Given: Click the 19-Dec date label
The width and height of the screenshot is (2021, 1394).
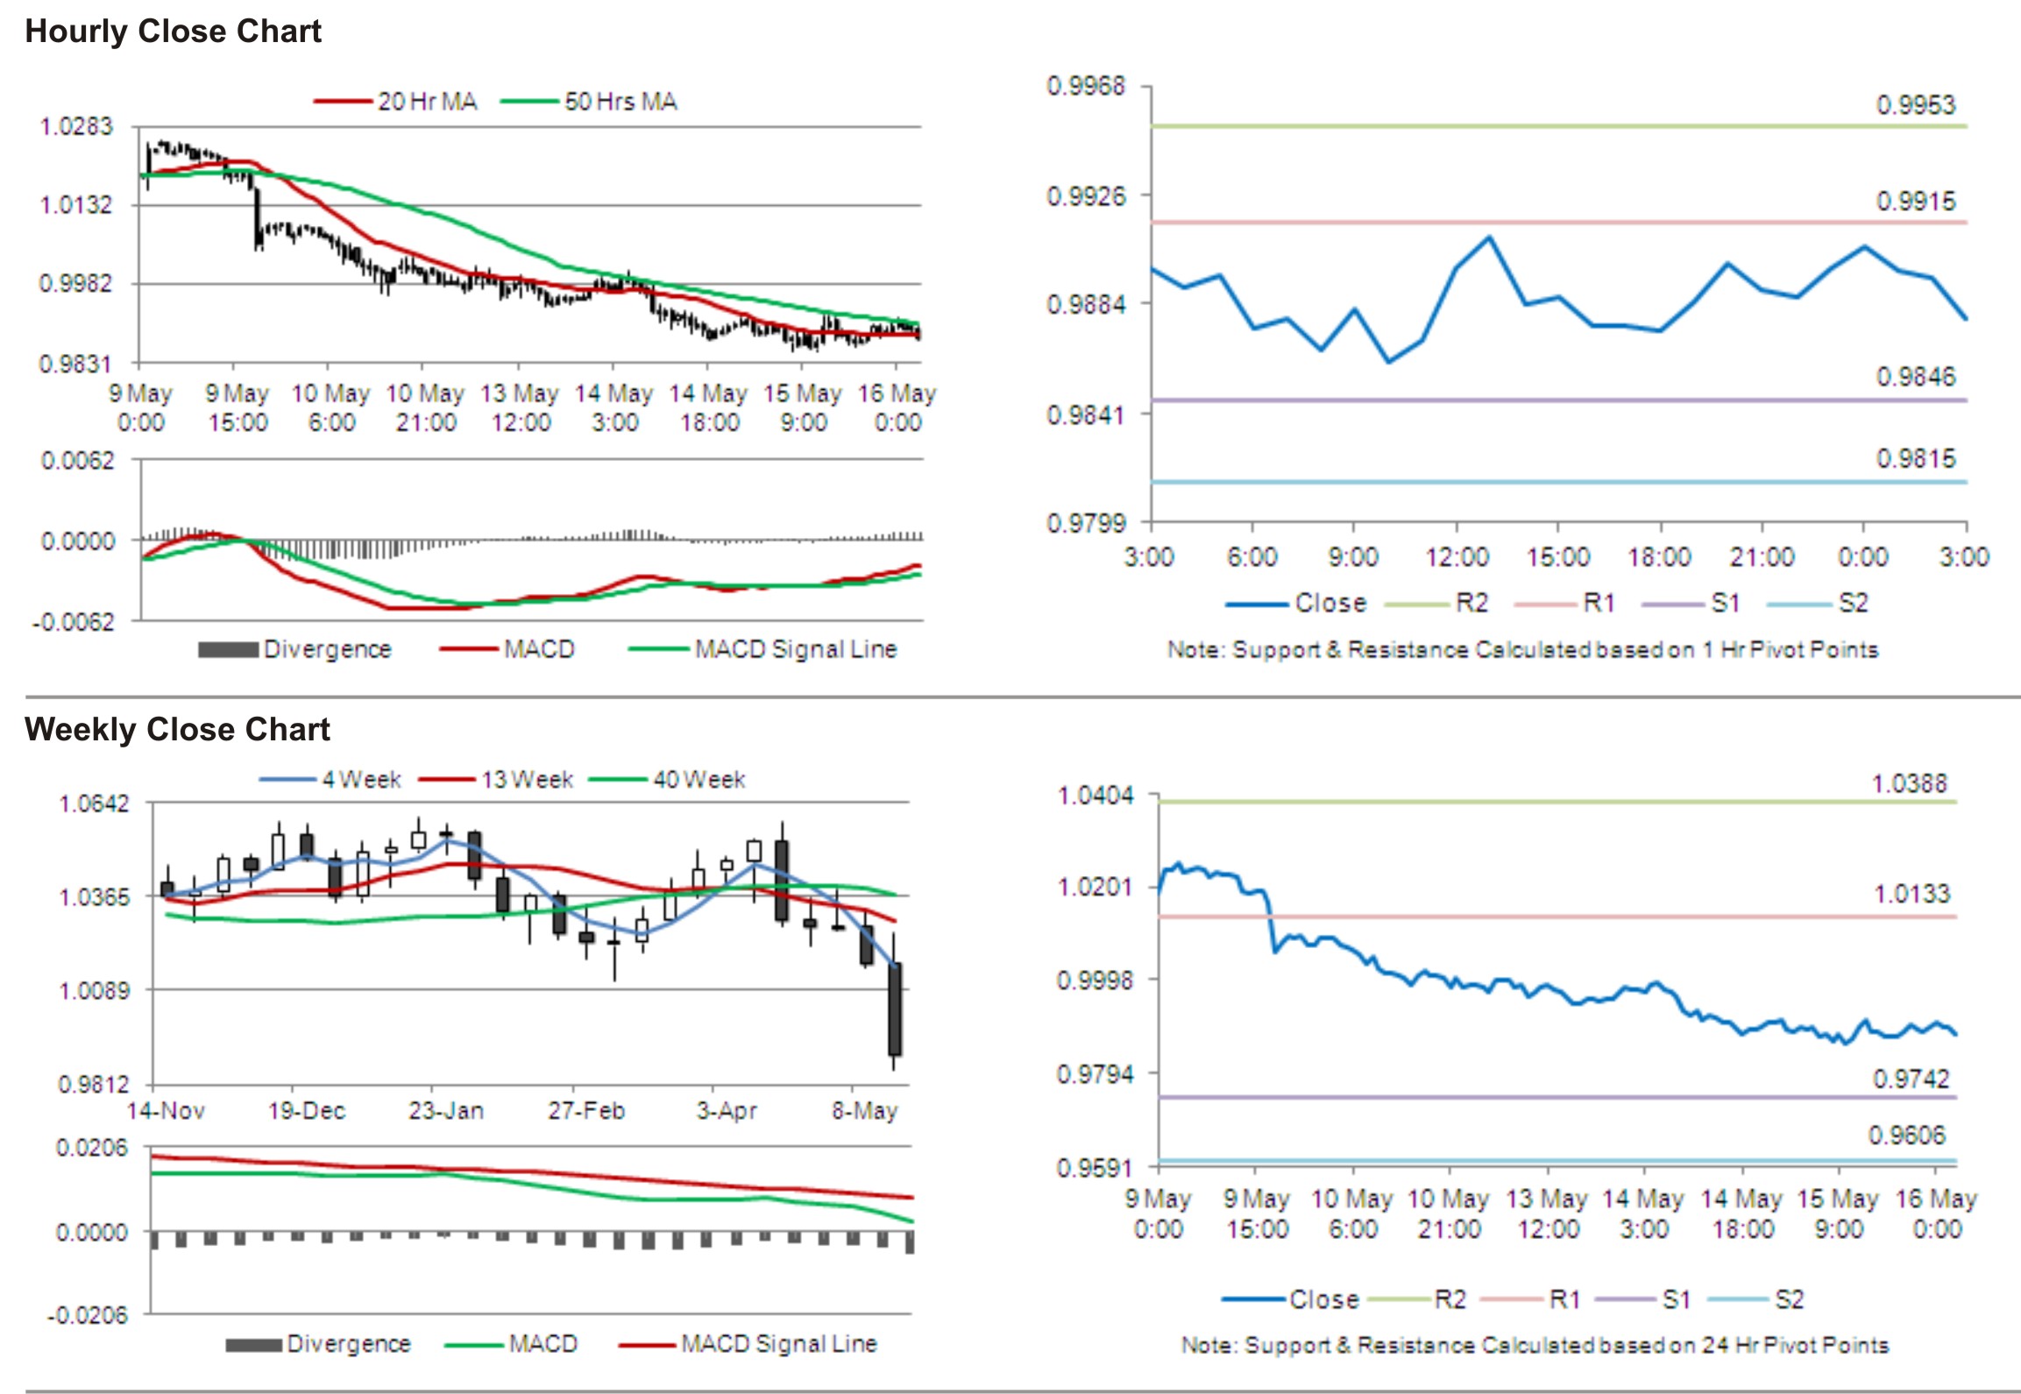Looking at the screenshot, I should pos(307,1111).
